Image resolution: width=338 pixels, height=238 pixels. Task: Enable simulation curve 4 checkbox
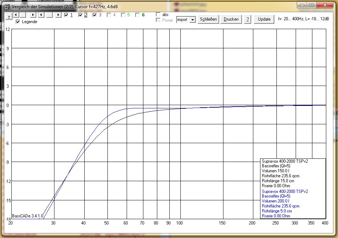pos(109,15)
